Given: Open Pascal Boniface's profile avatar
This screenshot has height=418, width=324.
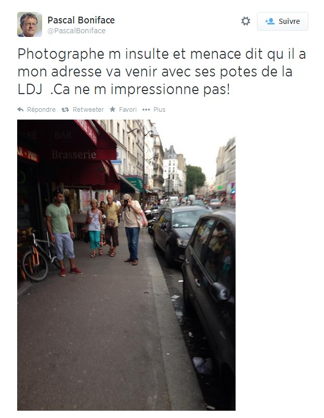Looking at the screenshot, I should [x=30, y=24].
